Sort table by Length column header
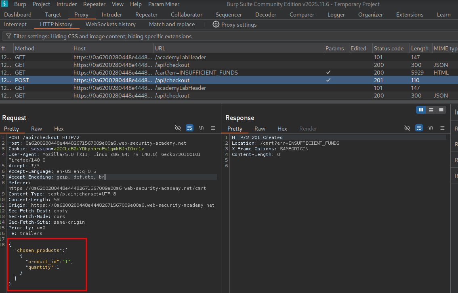This screenshot has height=293, width=458. coord(420,48)
